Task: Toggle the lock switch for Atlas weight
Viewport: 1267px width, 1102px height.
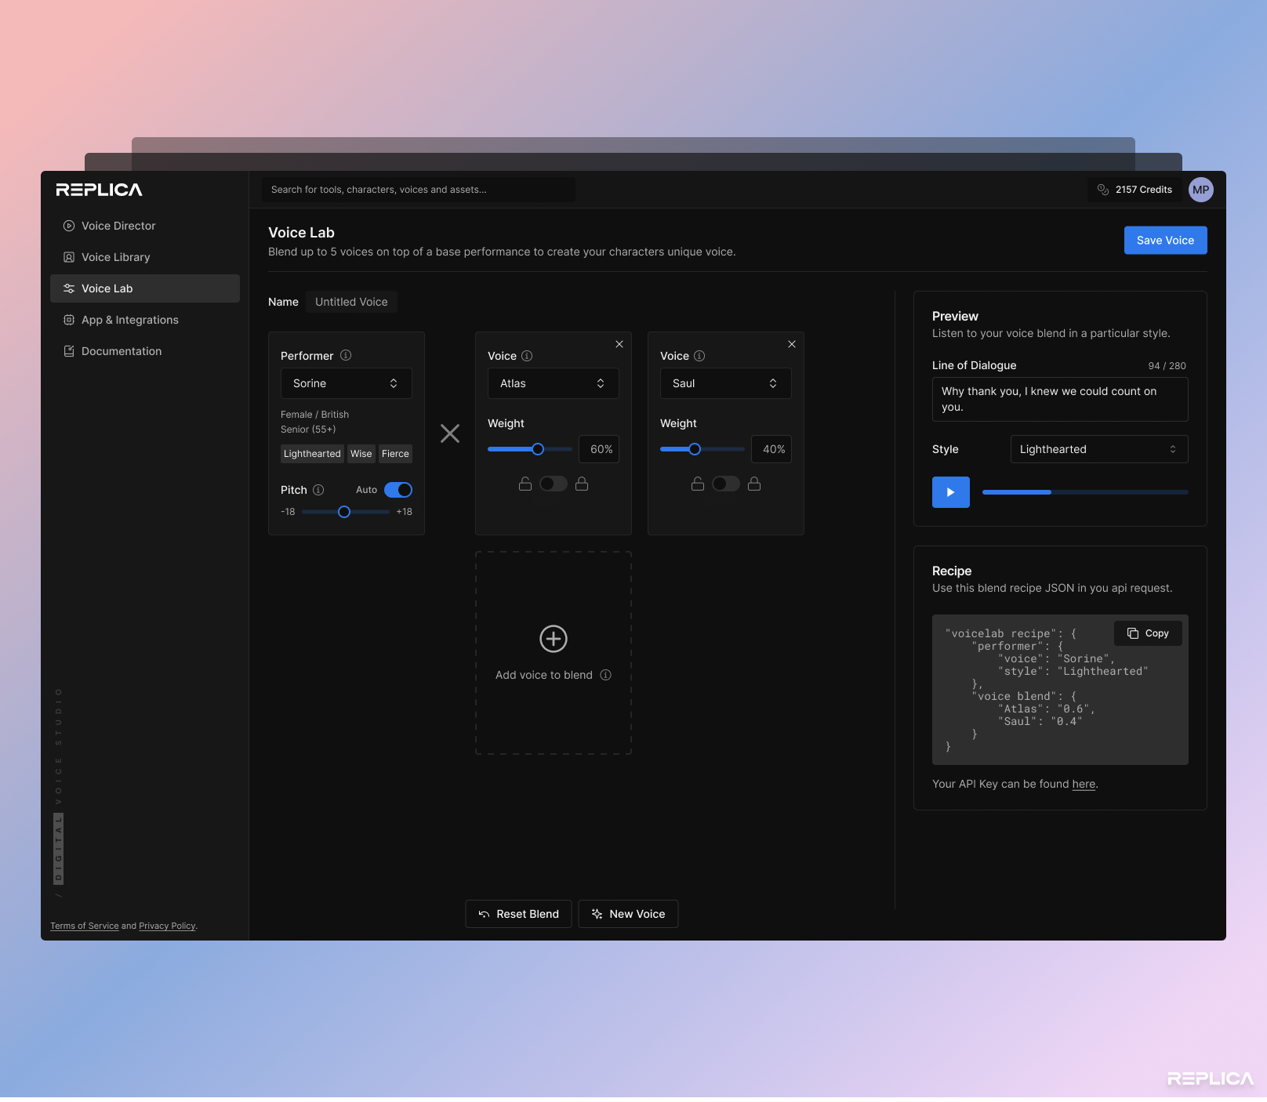Action: point(554,484)
